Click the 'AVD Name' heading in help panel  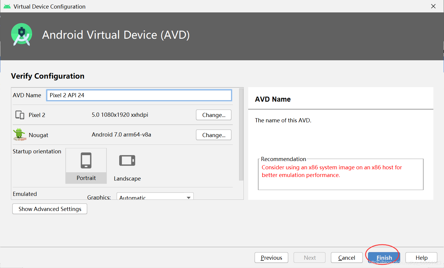273,99
